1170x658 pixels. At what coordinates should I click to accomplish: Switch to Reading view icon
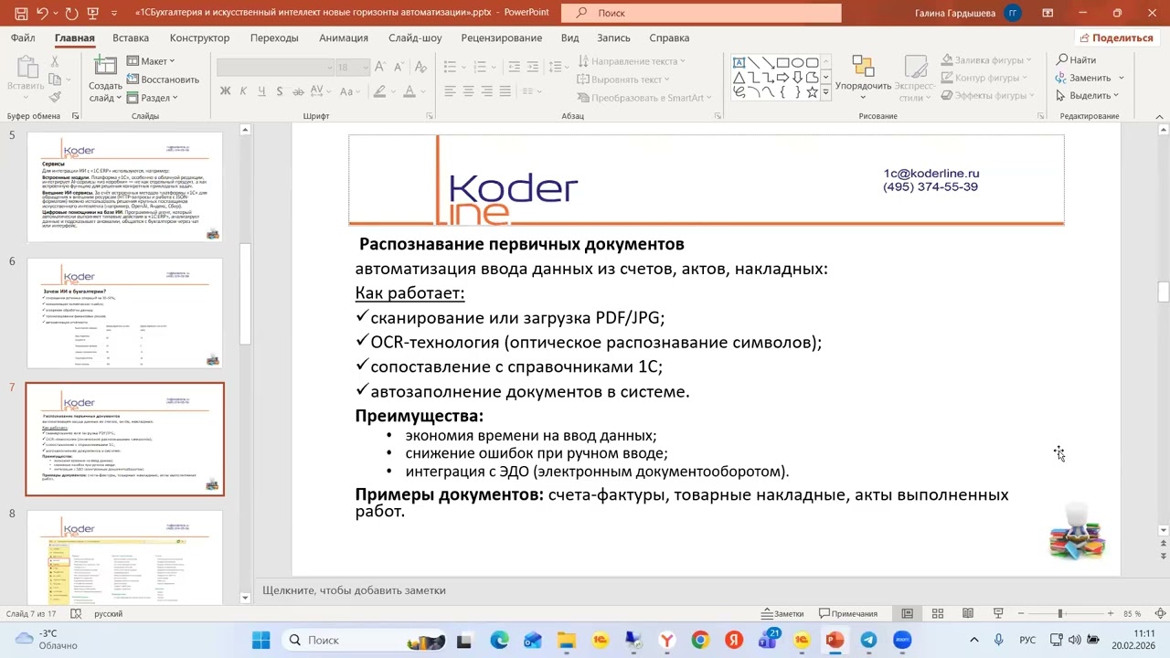click(968, 613)
